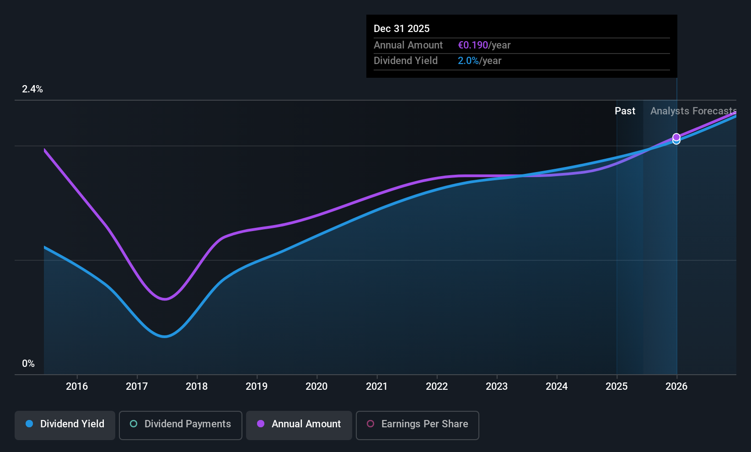Click the purple Annual Amount legend dot
This screenshot has width=751, height=452.
(x=261, y=424)
